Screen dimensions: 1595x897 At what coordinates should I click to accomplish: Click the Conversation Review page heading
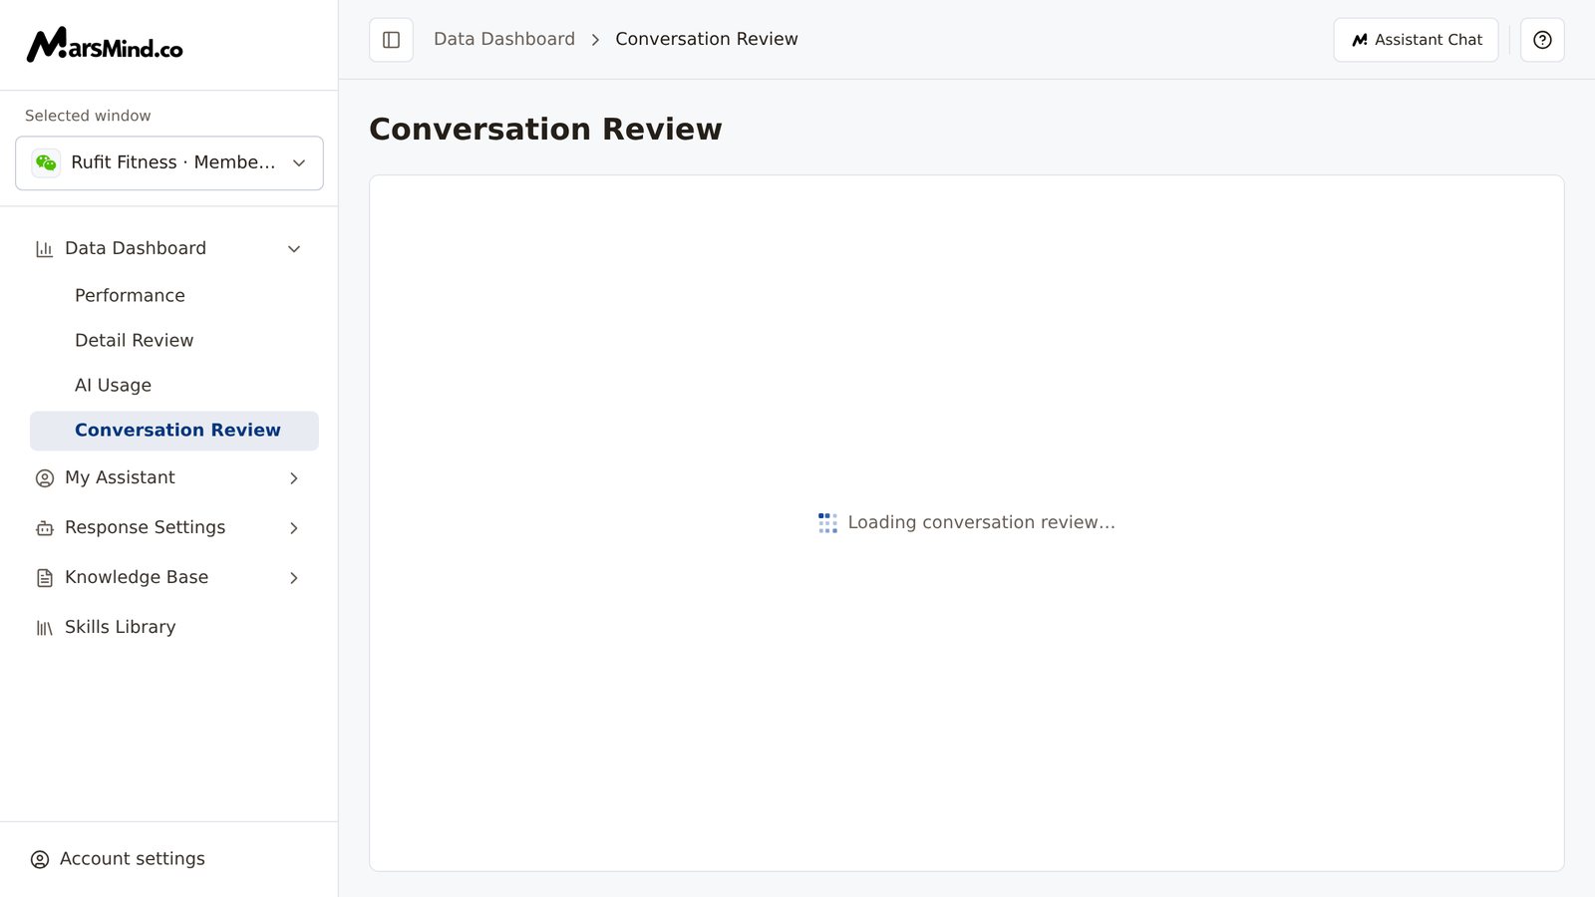coord(545,130)
